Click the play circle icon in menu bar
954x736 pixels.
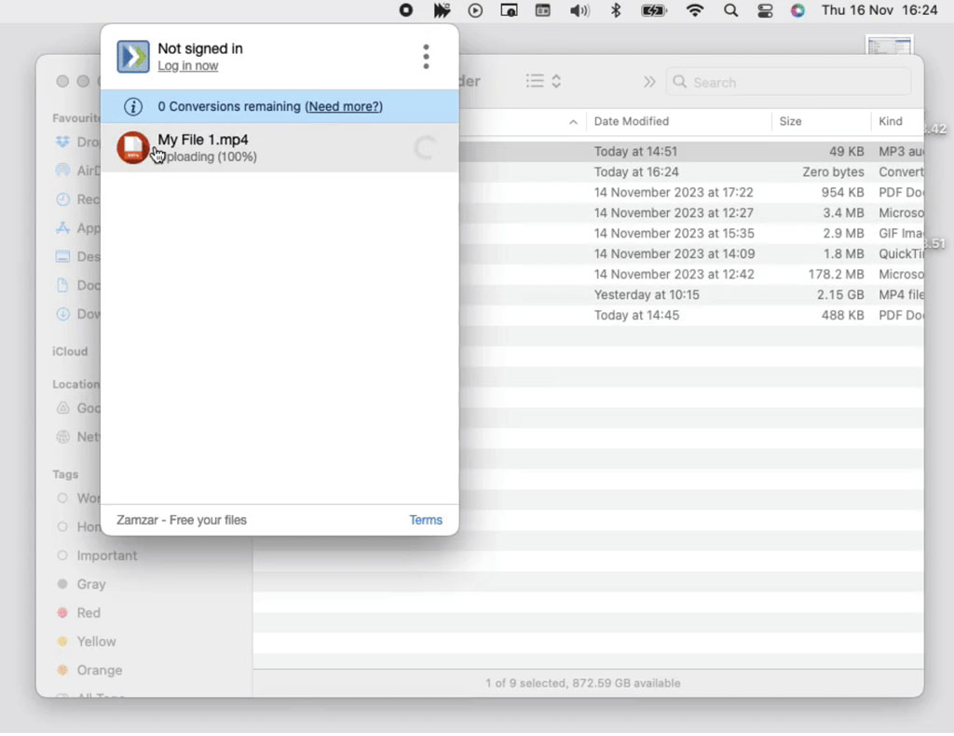[x=475, y=10]
